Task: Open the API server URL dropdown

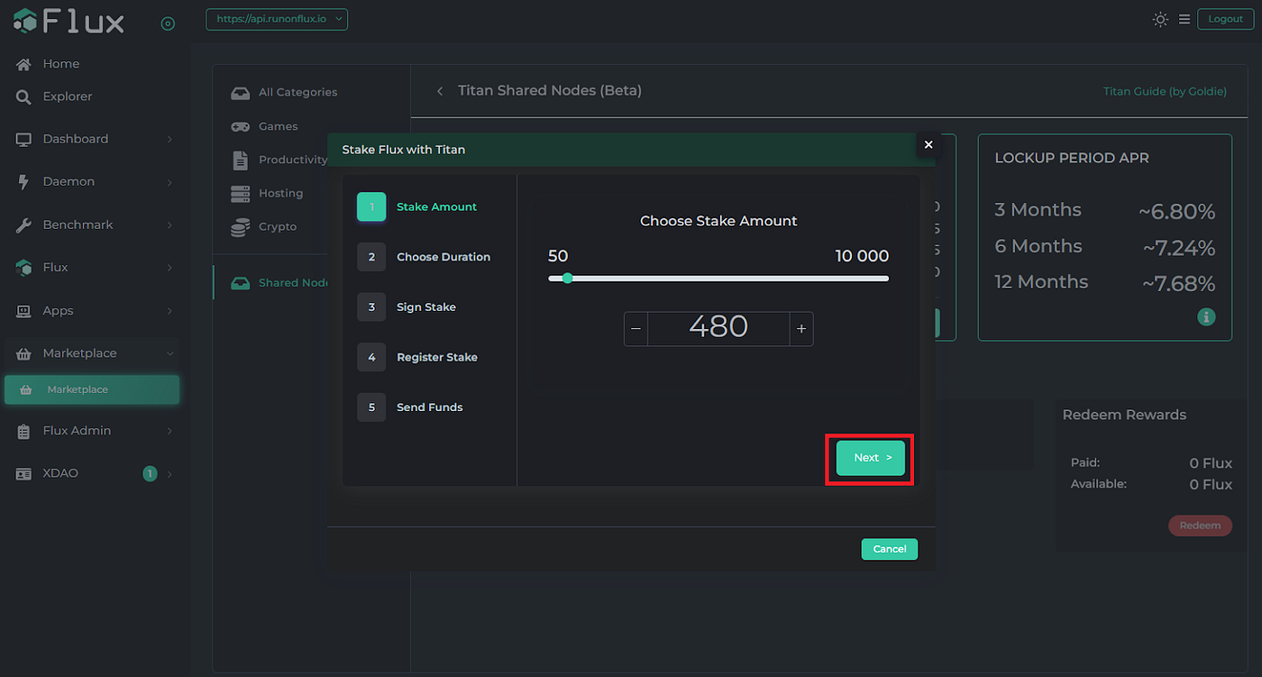Action: [277, 19]
